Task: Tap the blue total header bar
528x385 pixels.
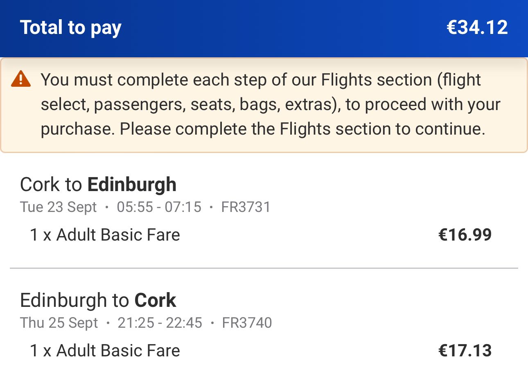Action: (264, 28)
